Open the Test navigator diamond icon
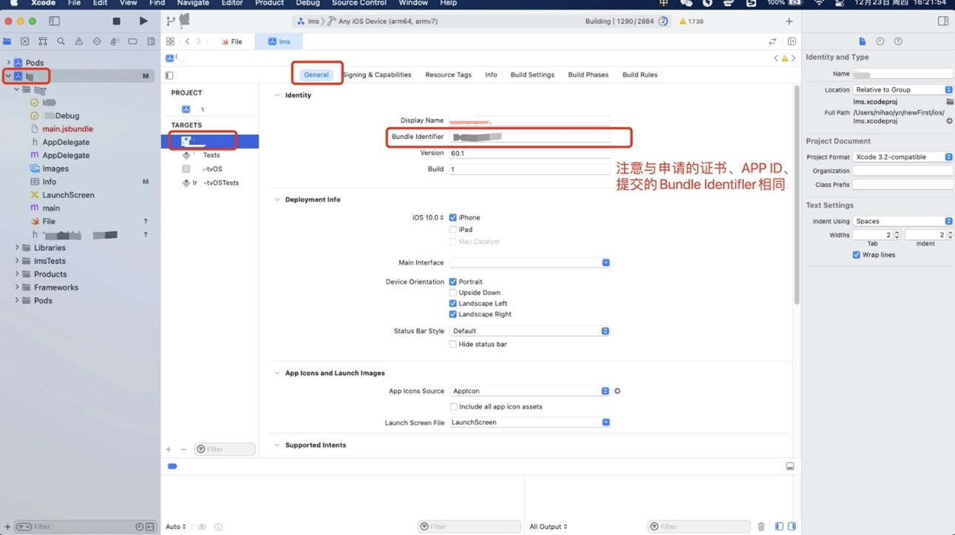 pyautogui.click(x=97, y=41)
